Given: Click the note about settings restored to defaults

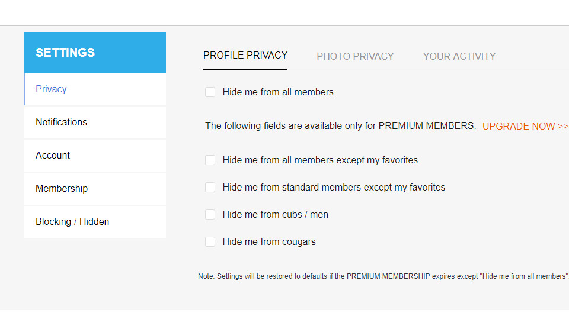Looking at the screenshot, I should point(383,276).
